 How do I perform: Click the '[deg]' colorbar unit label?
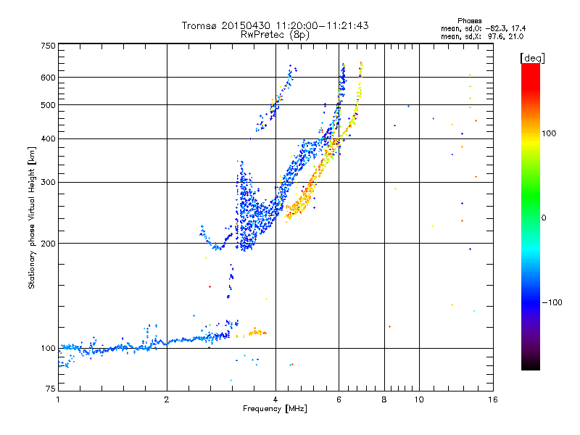(x=532, y=58)
